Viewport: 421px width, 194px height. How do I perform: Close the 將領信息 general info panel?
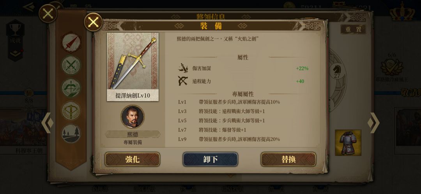(x=48, y=13)
